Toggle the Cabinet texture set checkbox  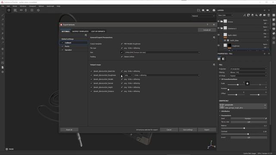[62, 43]
